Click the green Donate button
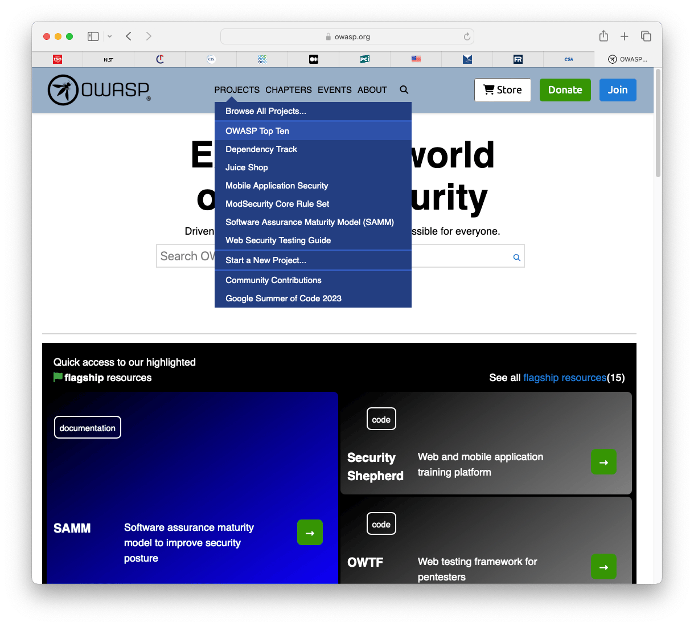 tap(565, 90)
